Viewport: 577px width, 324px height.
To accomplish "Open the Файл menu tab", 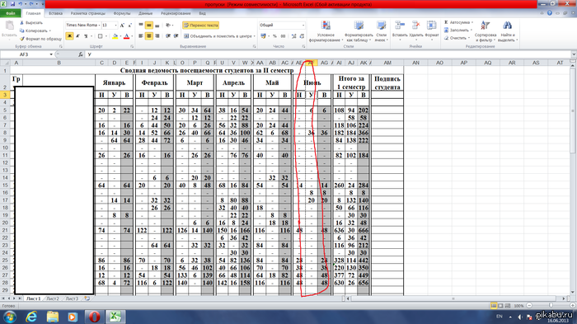I will (11, 13).
